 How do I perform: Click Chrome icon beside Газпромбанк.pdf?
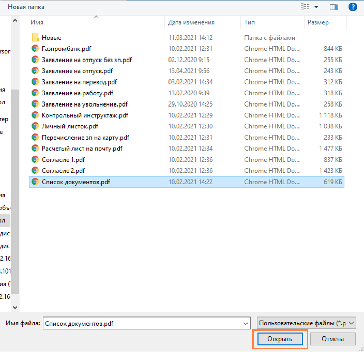[35, 49]
